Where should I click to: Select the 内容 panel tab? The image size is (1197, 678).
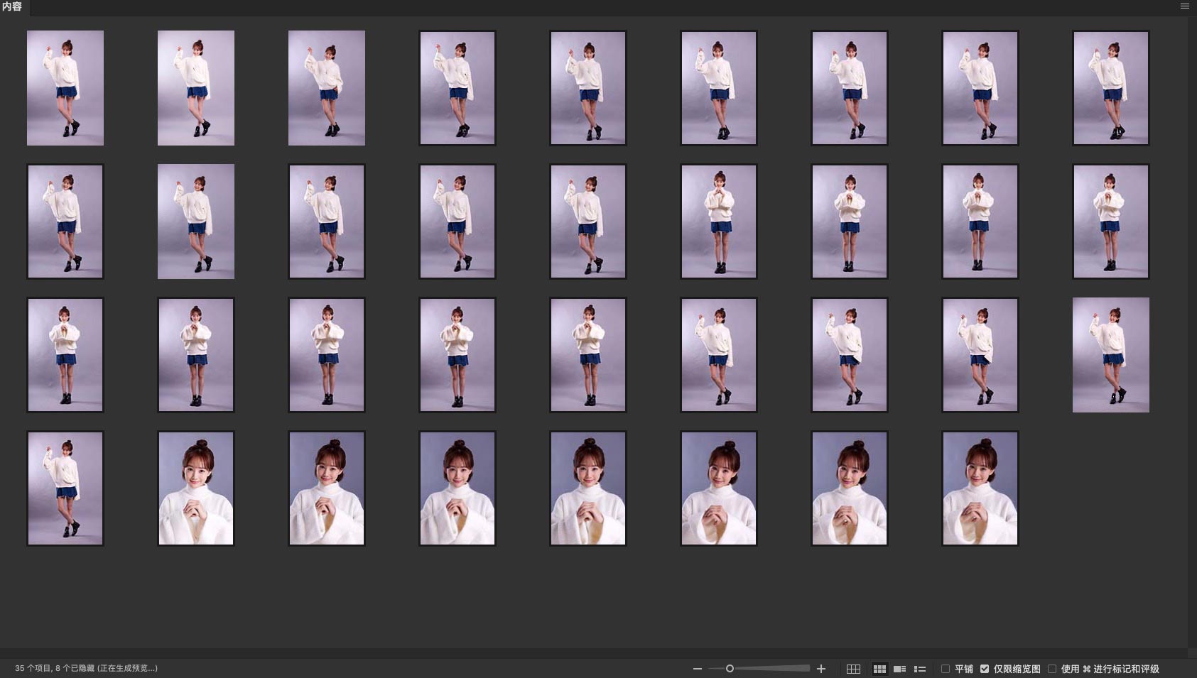tap(13, 7)
